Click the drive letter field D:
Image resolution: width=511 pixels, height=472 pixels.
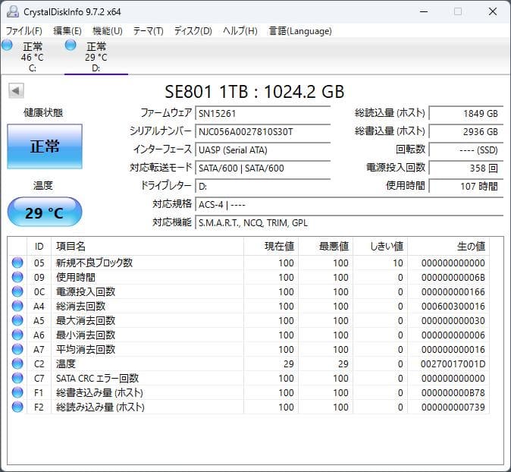[262, 186]
